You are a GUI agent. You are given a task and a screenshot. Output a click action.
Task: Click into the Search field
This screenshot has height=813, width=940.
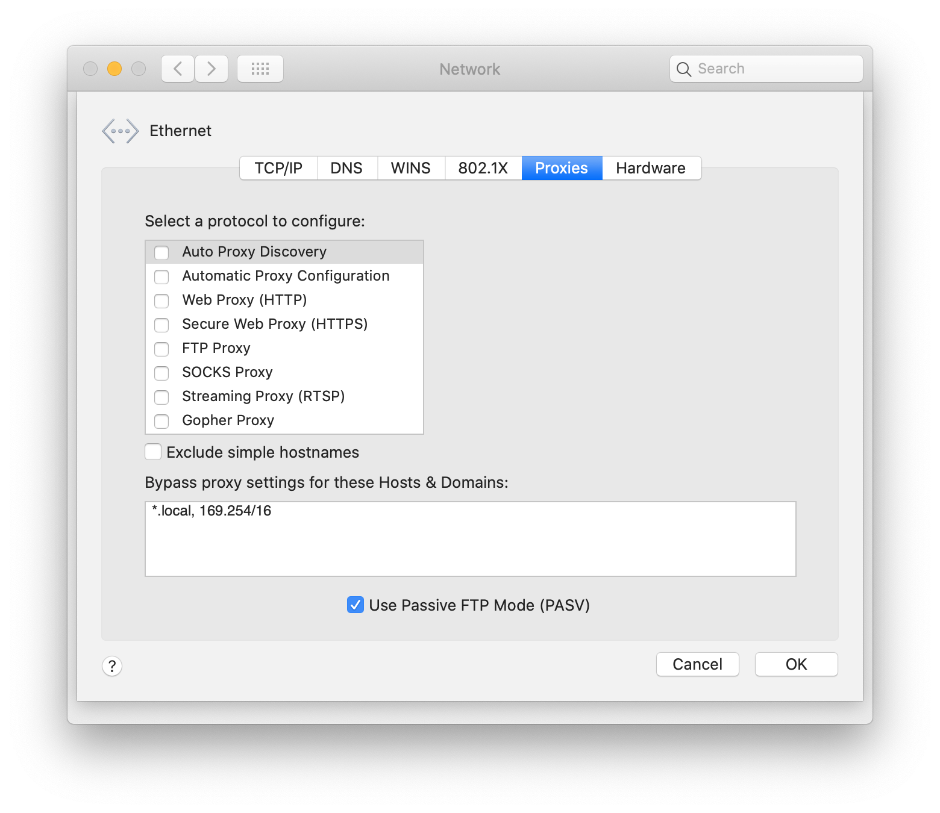click(x=766, y=69)
